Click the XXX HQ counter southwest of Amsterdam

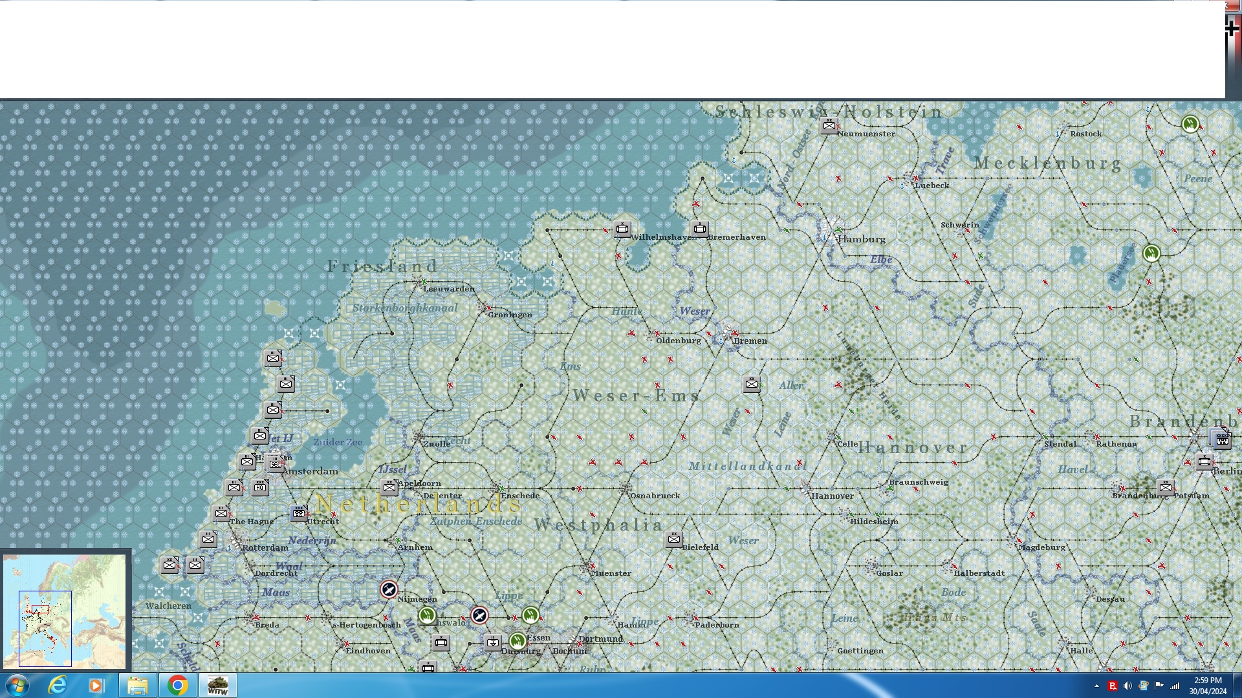[x=260, y=487]
